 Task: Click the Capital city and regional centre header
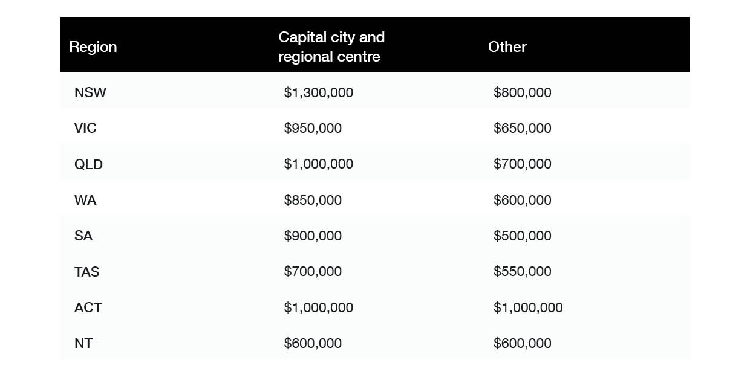(x=331, y=47)
